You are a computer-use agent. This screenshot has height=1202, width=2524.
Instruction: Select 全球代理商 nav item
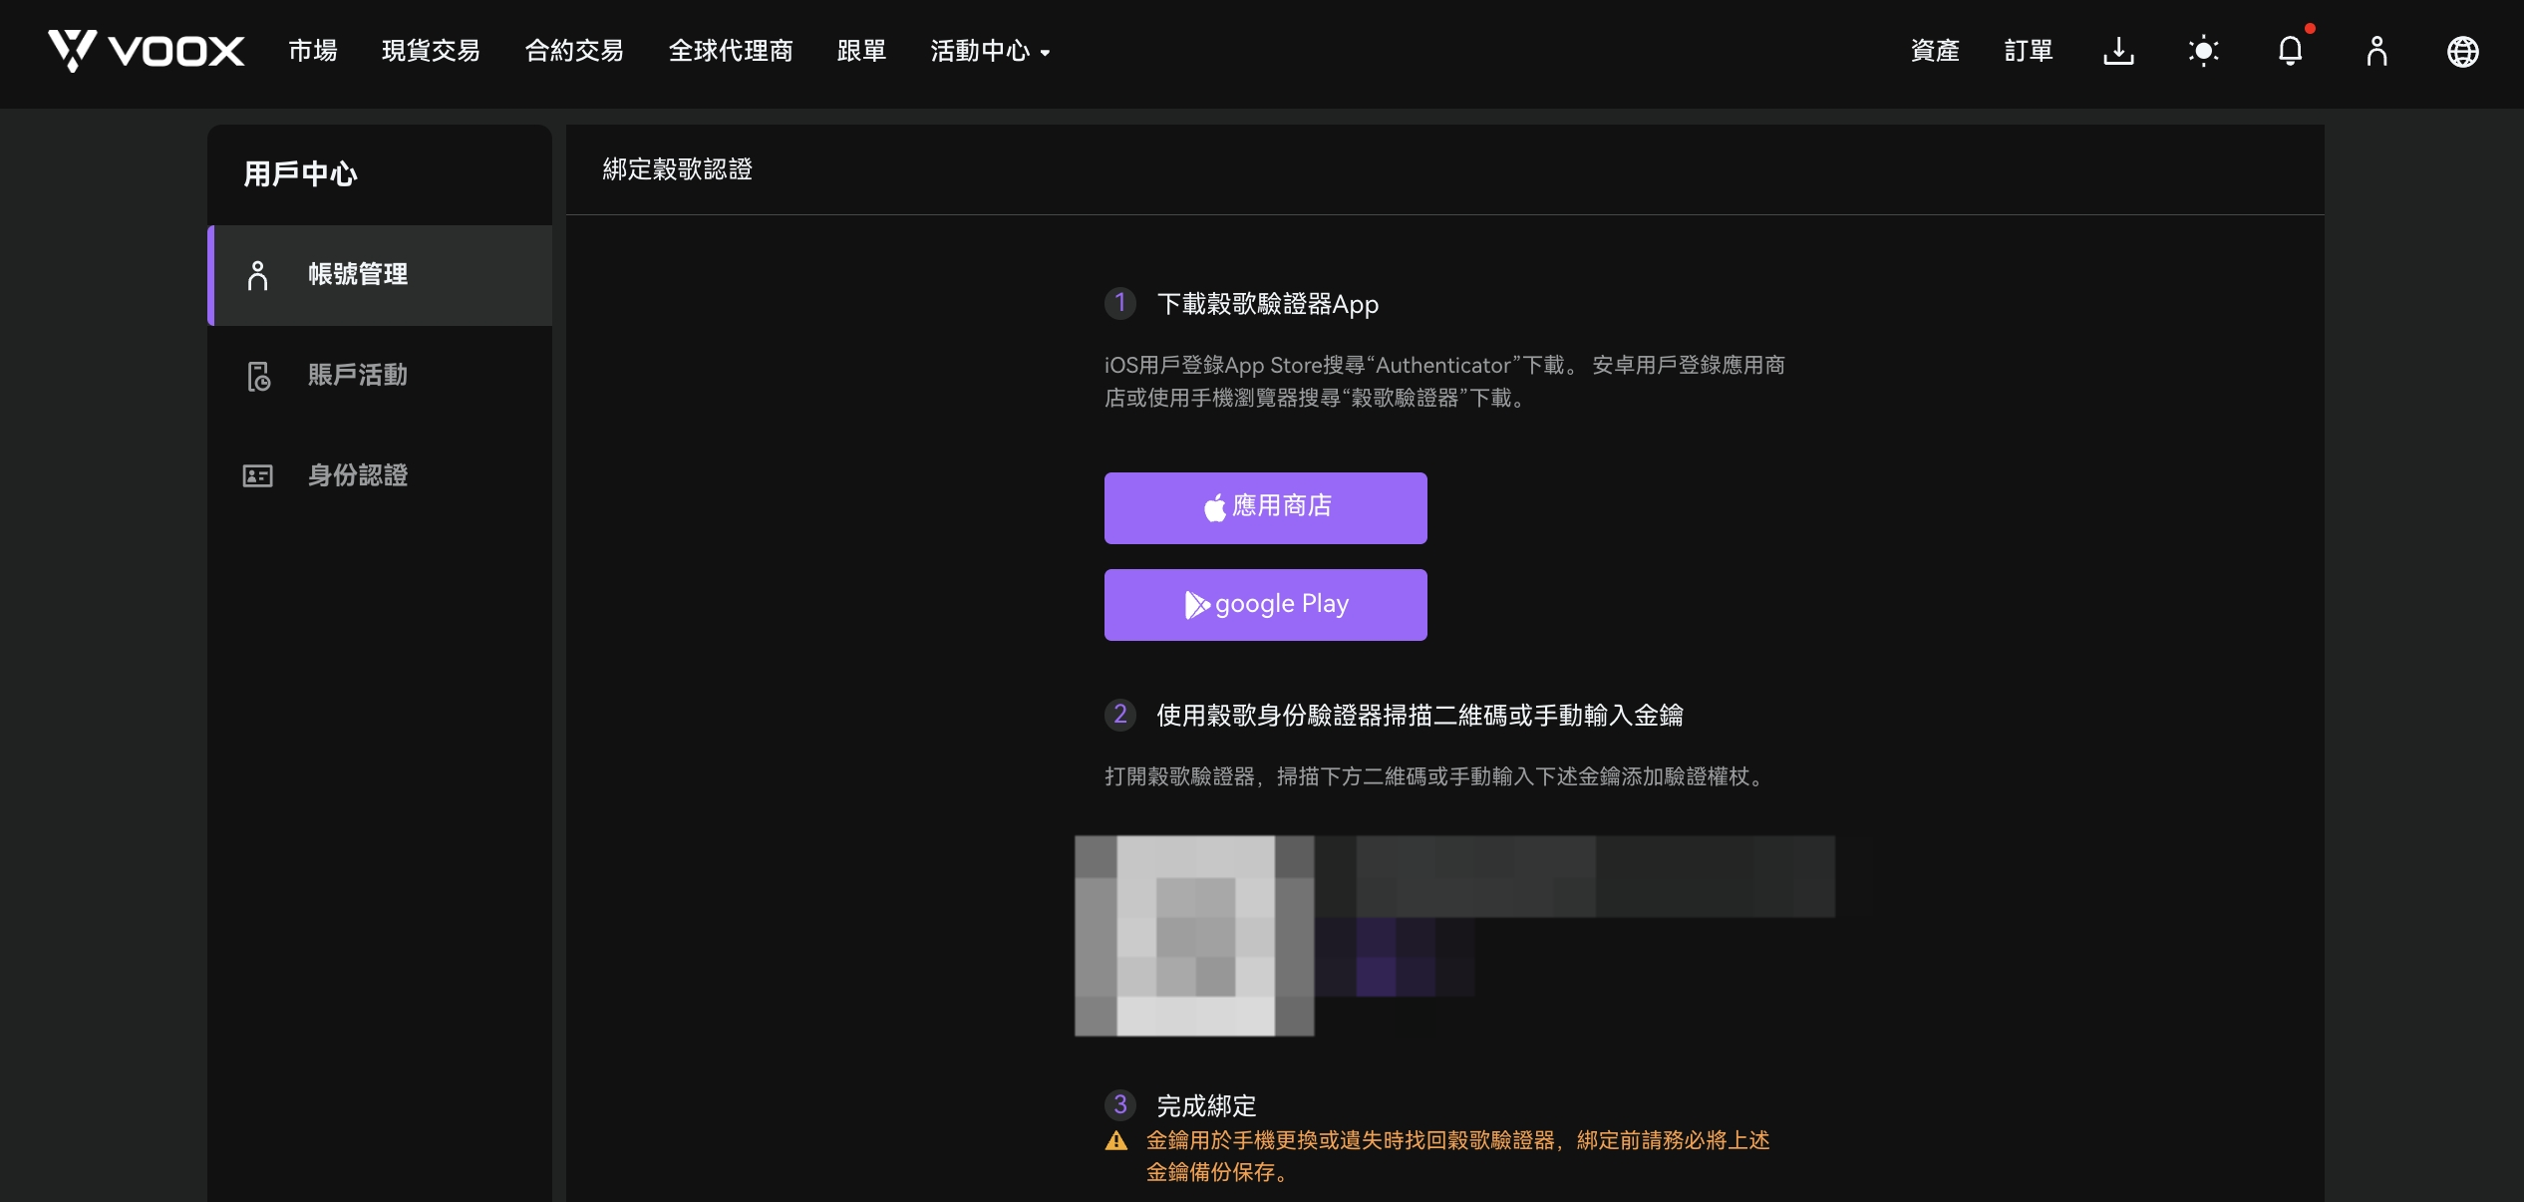(731, 51)
